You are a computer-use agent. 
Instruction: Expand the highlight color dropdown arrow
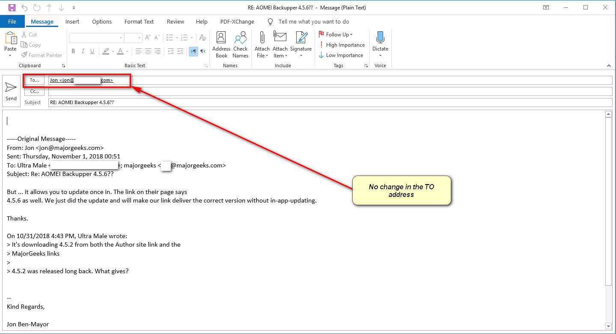coord(113,51)
